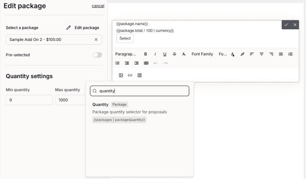Screen dimensions: 306x179
Task: Redo the last edit
Action: coord(166,63)
